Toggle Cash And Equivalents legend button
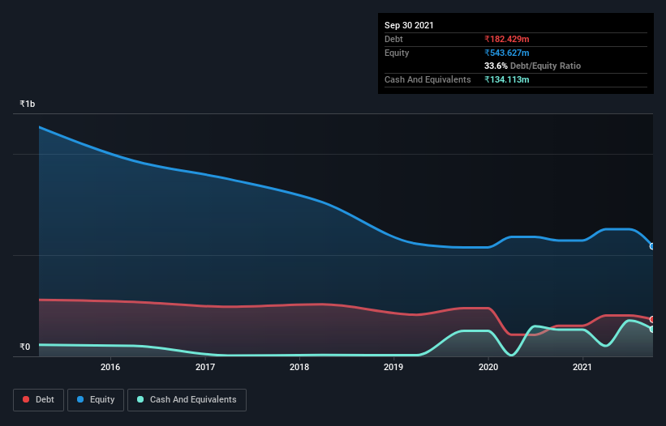 click(x=187, y=400)
